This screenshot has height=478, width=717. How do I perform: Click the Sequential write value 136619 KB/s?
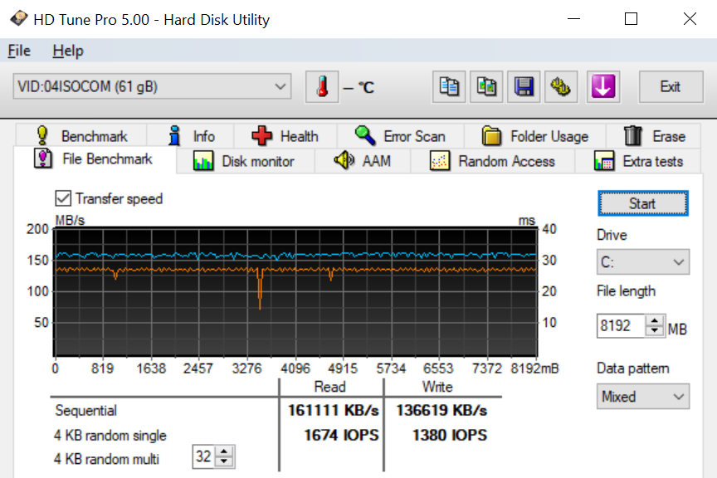click(441, 410)
